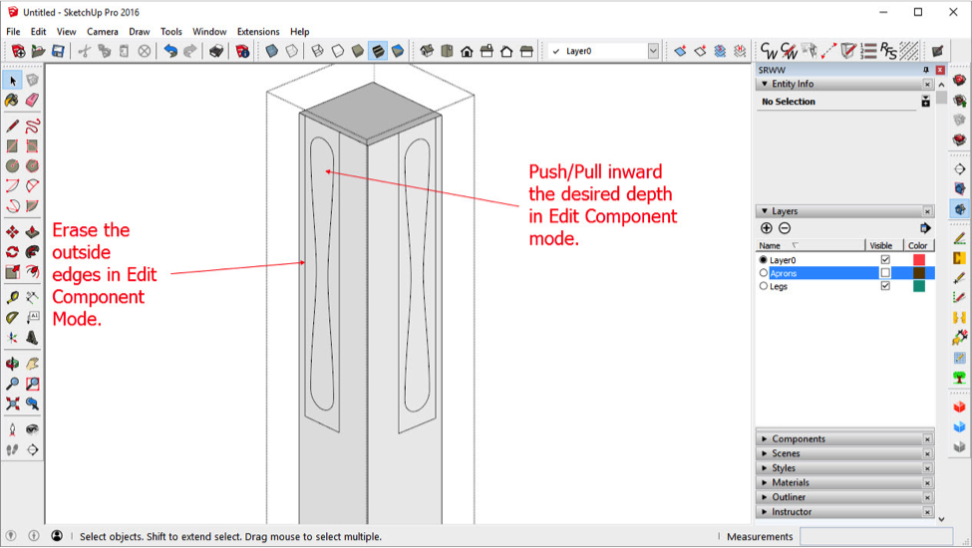Viewport: 972px width, 548px height.
Task: Click the Add Layer plus button
Action: tap(766, 228)
